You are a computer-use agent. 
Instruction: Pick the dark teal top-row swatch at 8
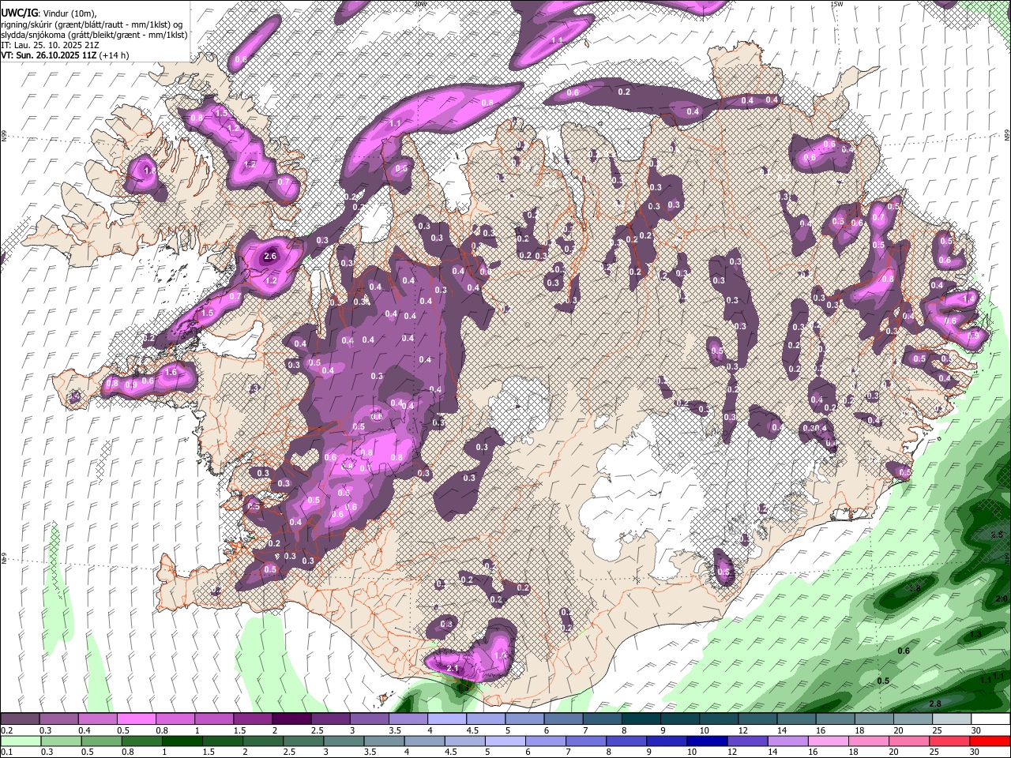pos(641,719)
